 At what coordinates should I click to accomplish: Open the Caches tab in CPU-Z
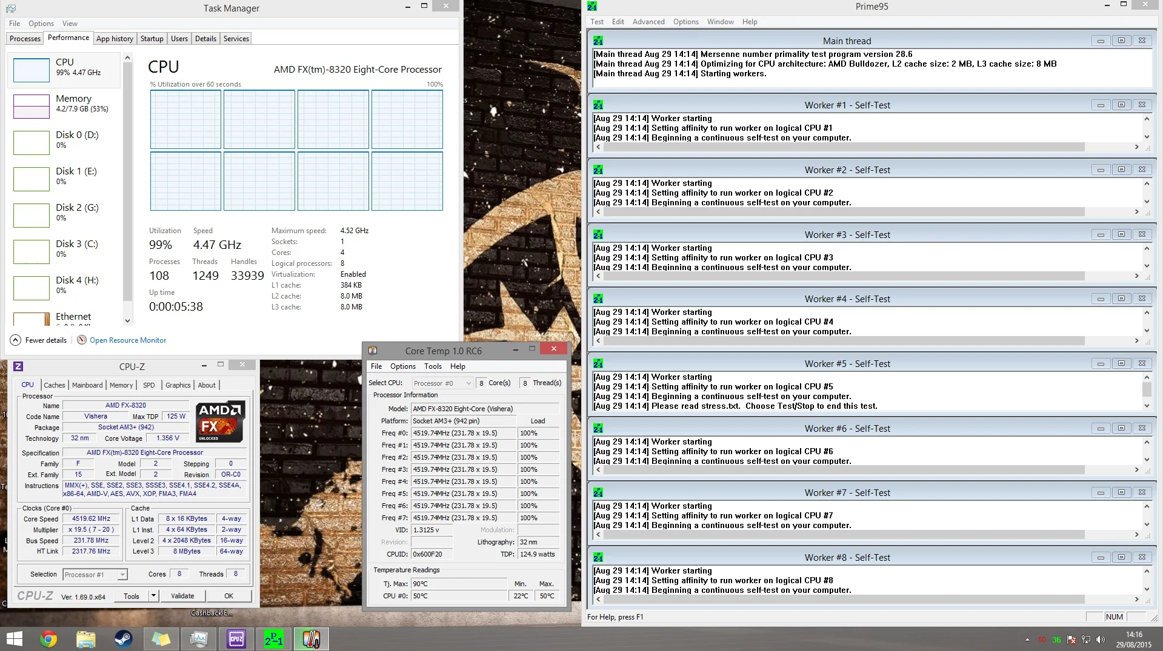click(x=54, y=385)
